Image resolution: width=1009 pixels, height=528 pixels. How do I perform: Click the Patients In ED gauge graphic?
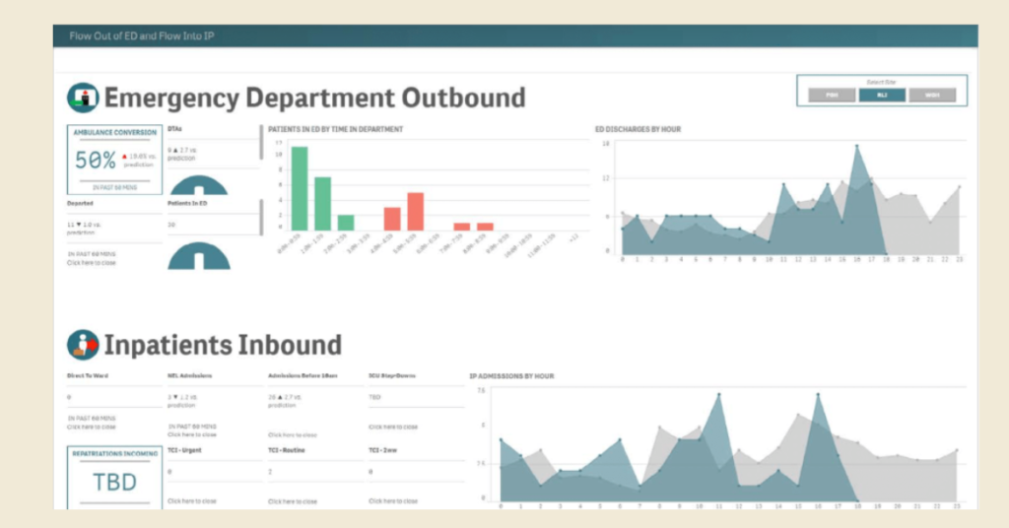point(199,256)
